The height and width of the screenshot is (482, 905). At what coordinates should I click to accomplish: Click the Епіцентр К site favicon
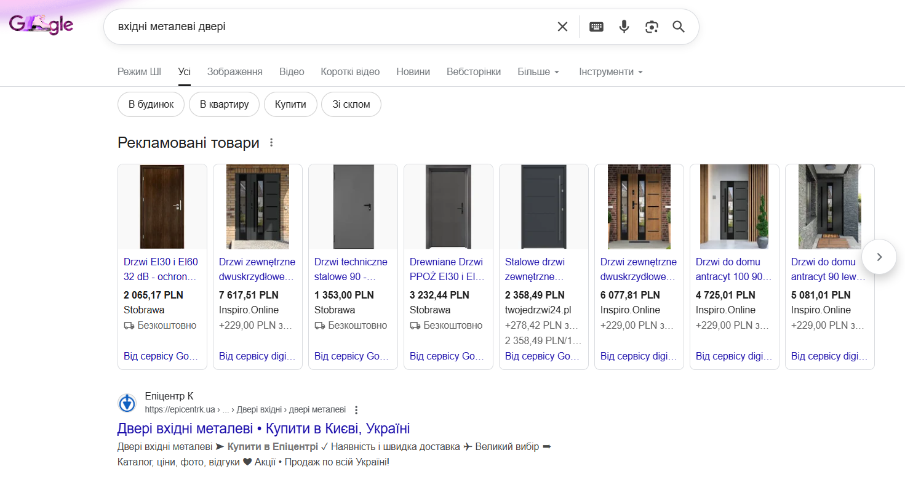tap(127, 403)
